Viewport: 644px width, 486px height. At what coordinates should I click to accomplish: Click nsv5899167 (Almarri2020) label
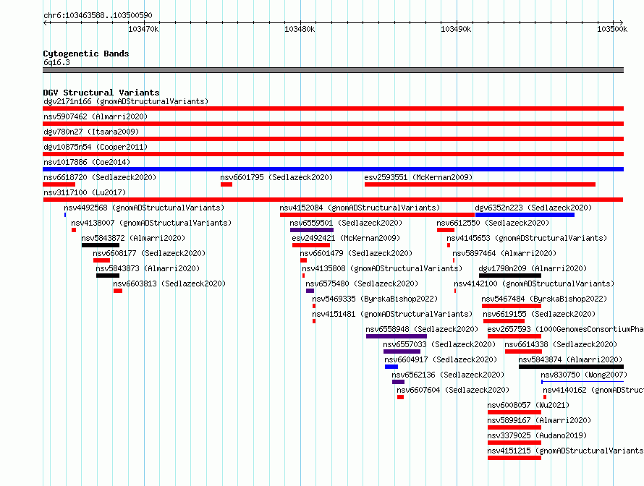coord(539,420)
